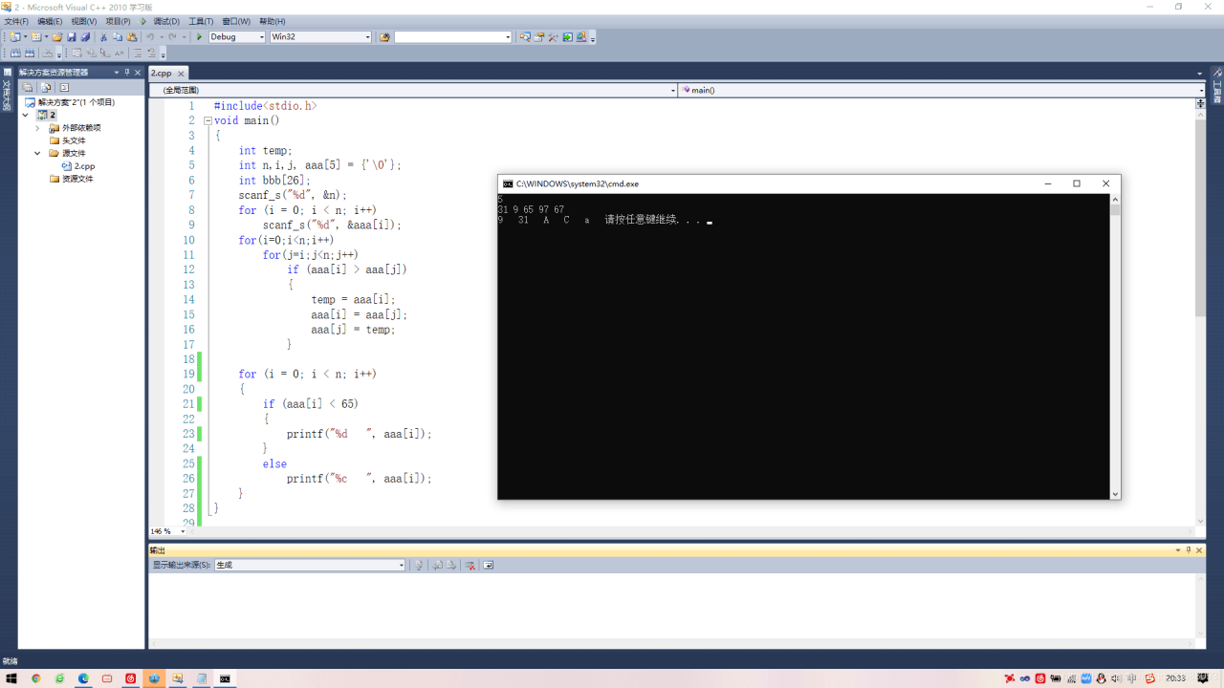
Task: Click the New Project toolbar icon
Action: point(14,37)
